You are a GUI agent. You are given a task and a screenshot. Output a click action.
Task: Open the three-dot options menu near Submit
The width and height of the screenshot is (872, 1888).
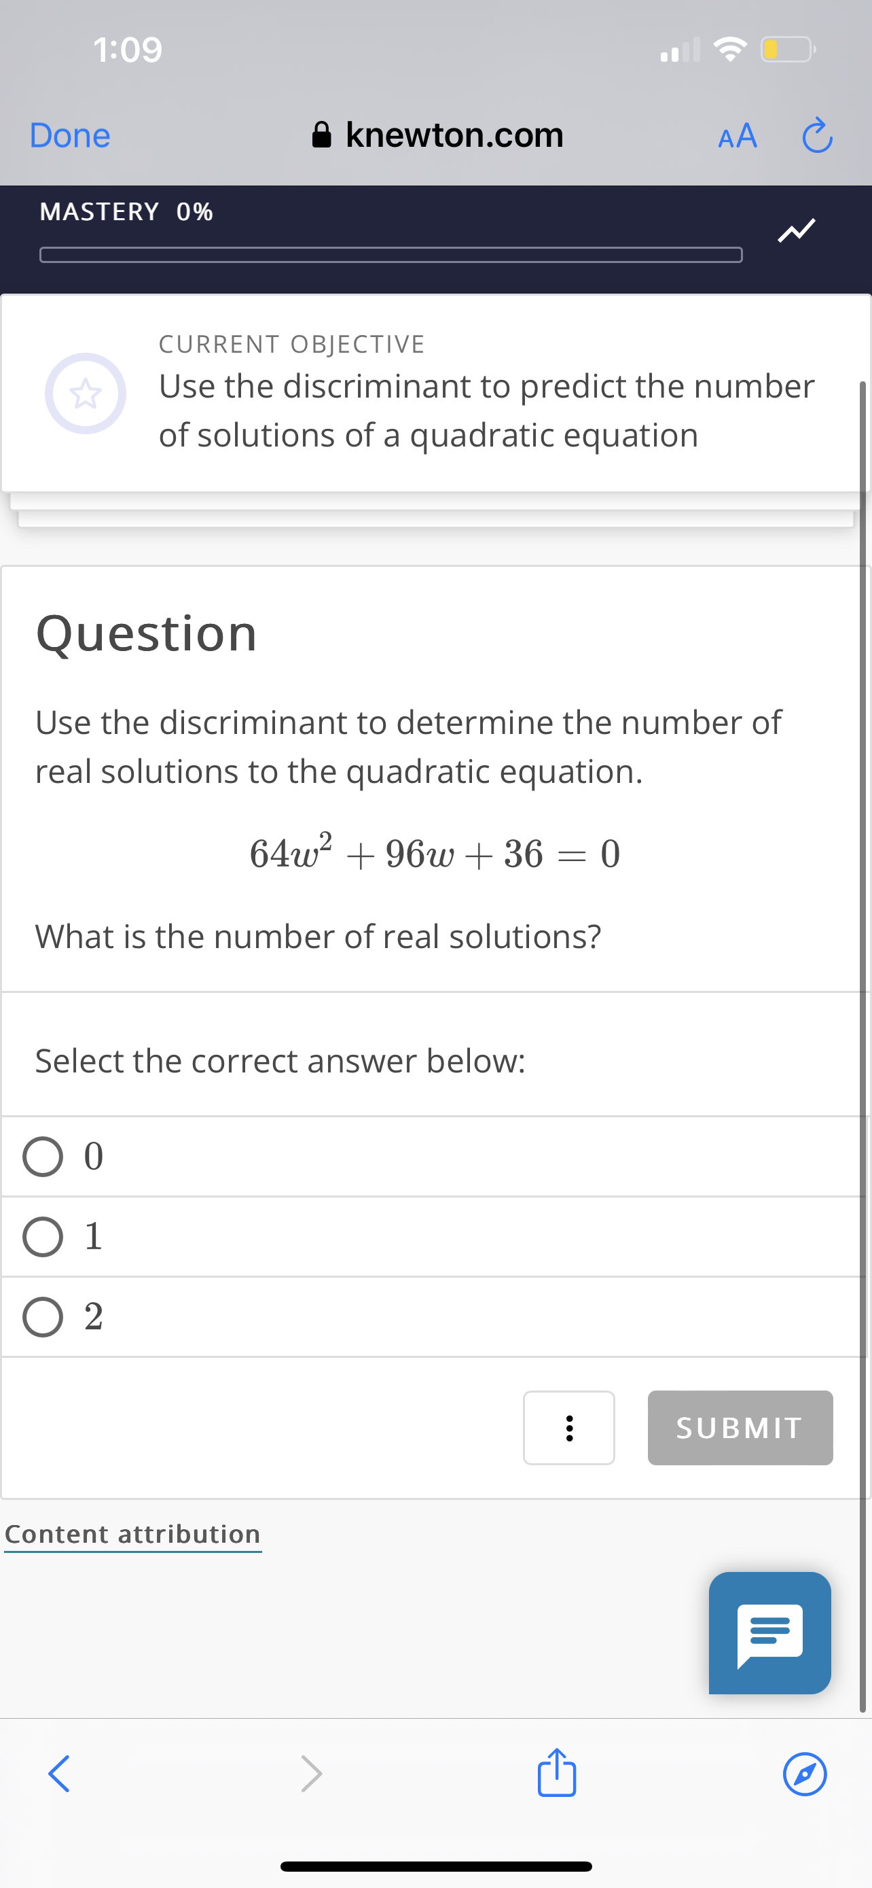[569, 1428]
